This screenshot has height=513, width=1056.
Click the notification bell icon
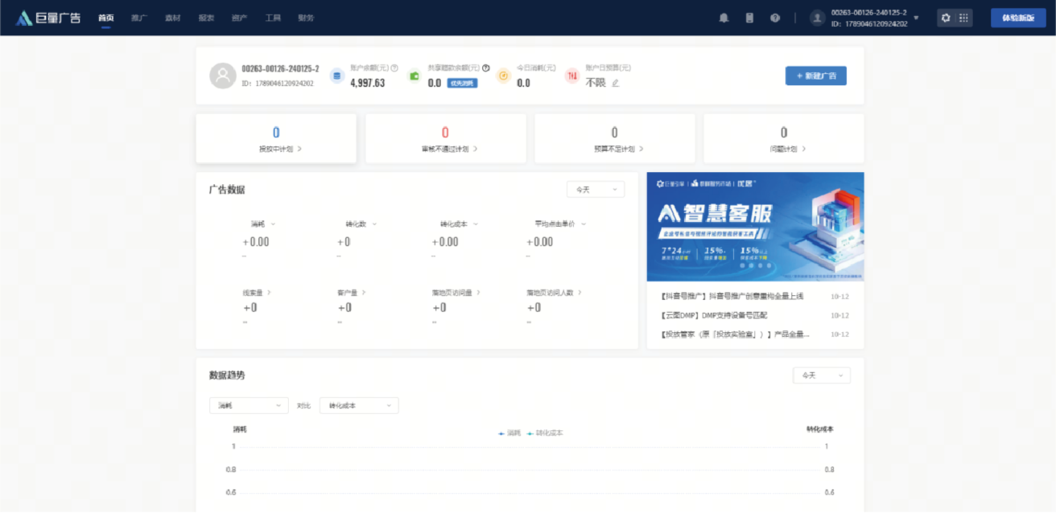click(x=724, y=18)
